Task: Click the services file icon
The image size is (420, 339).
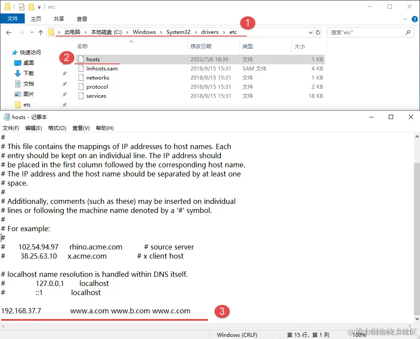Action: (x=81, y=96)
